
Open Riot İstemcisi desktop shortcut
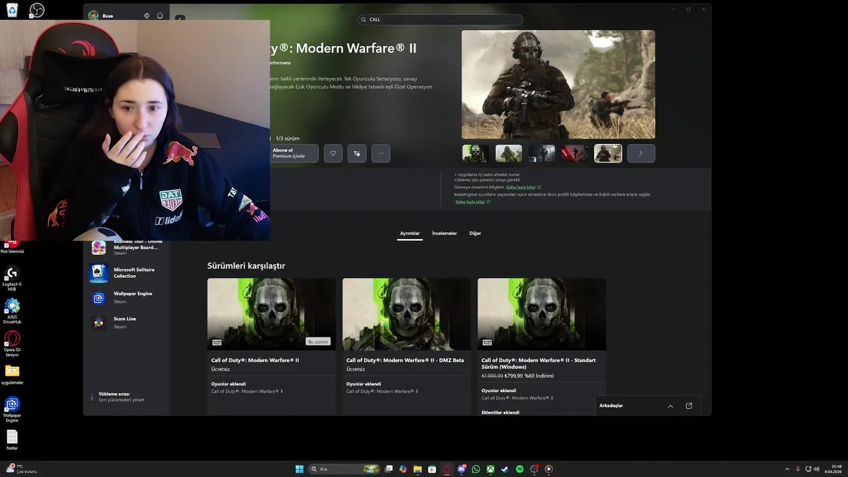[12, 246]
